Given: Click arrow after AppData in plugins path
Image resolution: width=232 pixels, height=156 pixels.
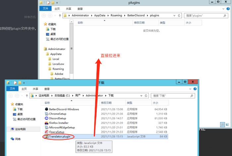Looking at the screenshot, I should (108, 16).
